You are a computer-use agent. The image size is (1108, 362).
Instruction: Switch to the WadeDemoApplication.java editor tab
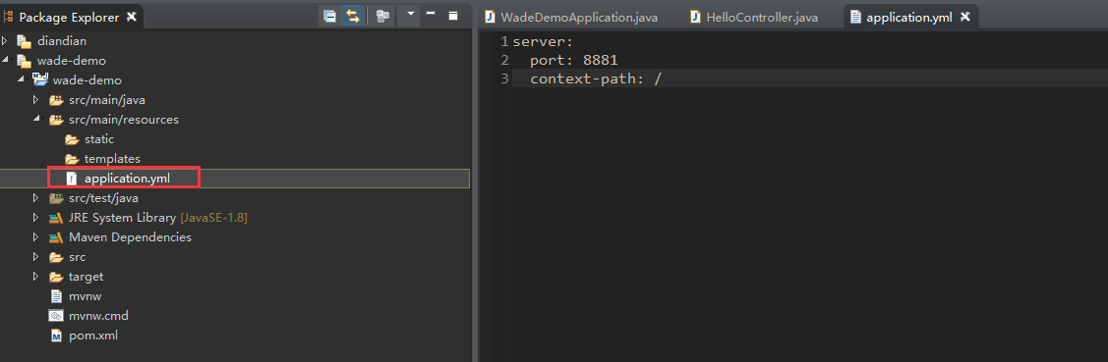click(571, 17)
